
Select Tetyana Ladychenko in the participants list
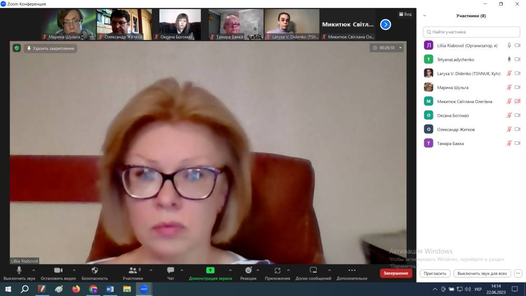[x=456, y=59]
